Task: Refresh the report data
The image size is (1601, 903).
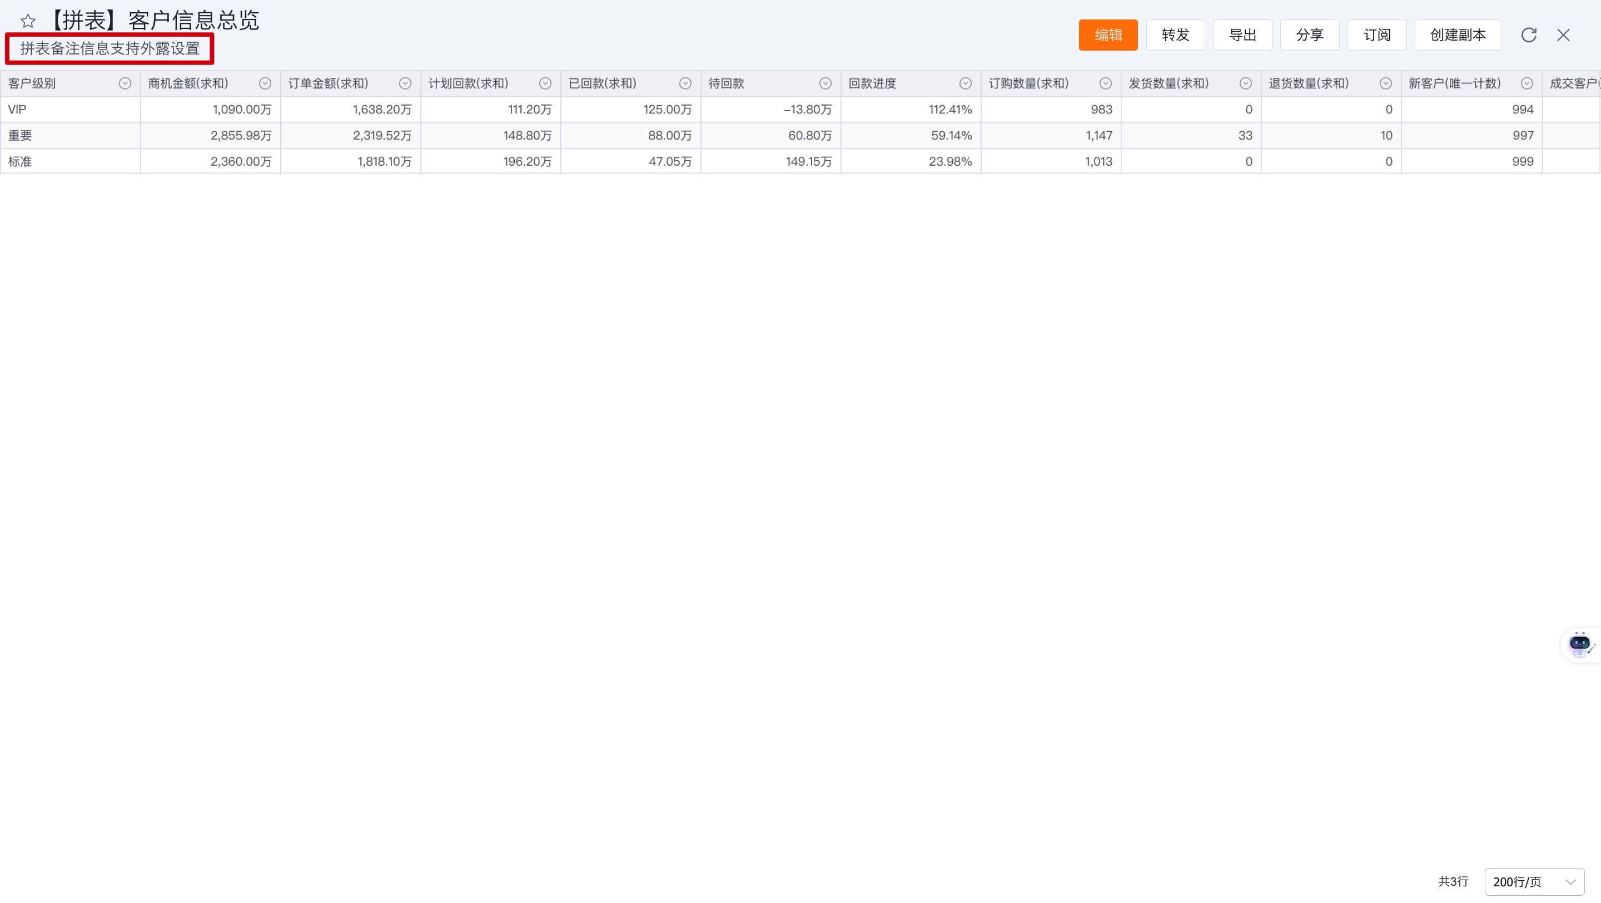Action: [1528, 35]
